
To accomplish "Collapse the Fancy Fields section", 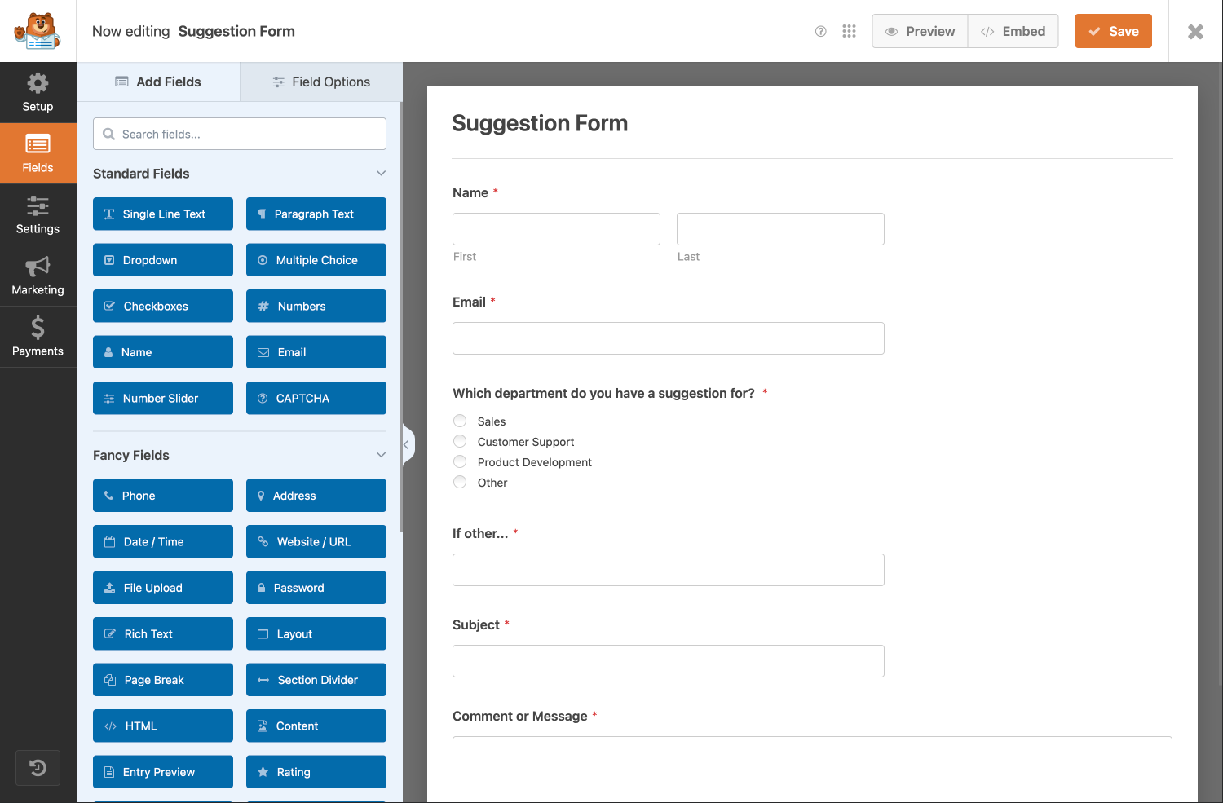I will [x=381, y=455].
